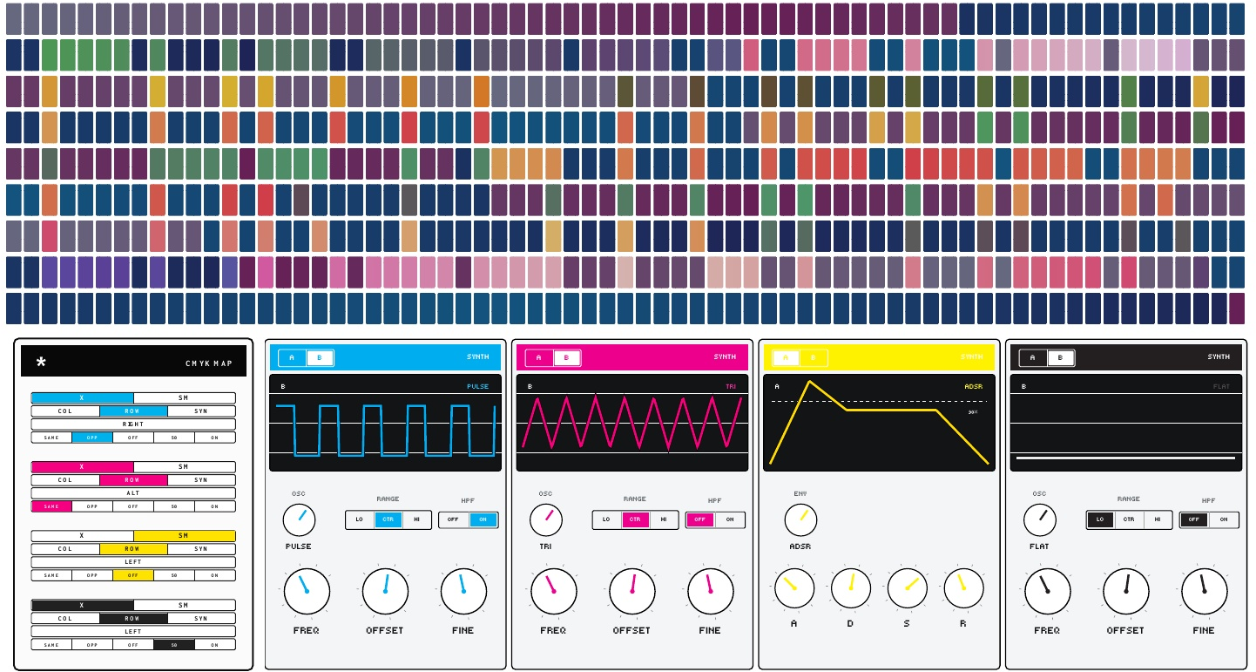This screenshot has width=1256, height=672.
Task: Choose SM in cyan CMYK MAP group
Action: 184,397
